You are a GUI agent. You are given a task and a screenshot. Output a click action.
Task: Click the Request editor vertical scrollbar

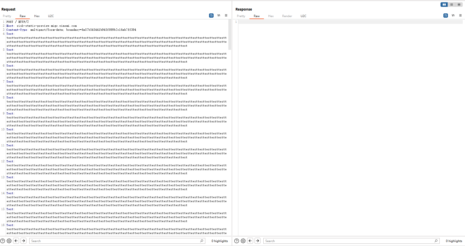click(230, 34)
